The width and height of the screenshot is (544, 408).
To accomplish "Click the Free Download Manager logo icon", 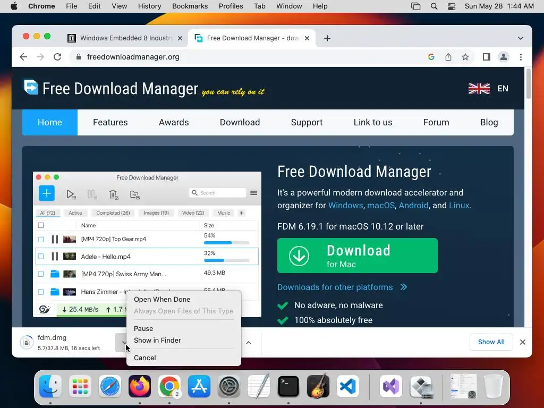I will [31, 87].
